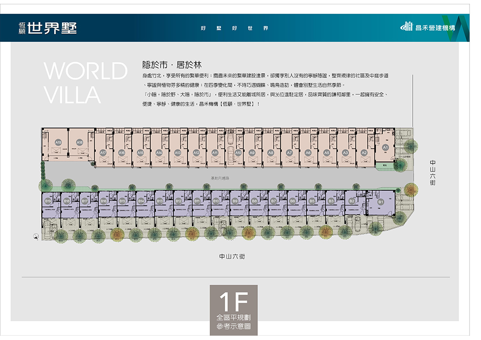
Task: Click the vertical 中山六街 street label
Action: 432,173
